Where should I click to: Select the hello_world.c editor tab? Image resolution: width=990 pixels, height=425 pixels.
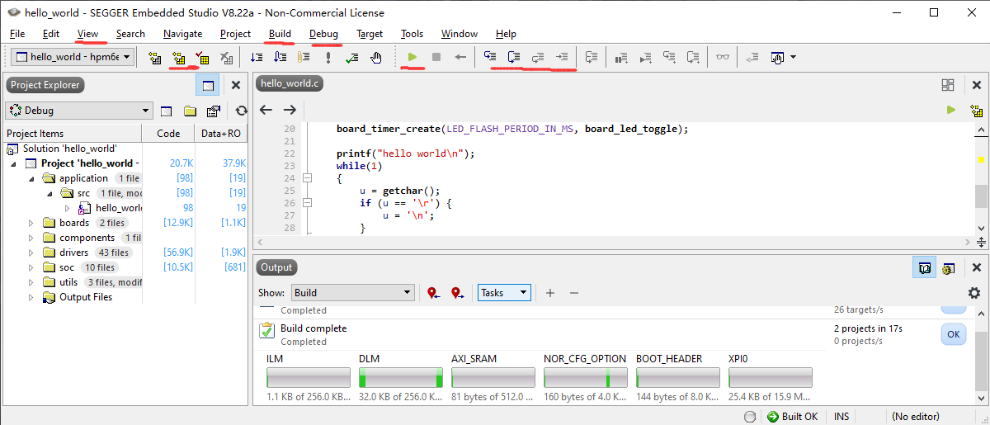(289, 84)
